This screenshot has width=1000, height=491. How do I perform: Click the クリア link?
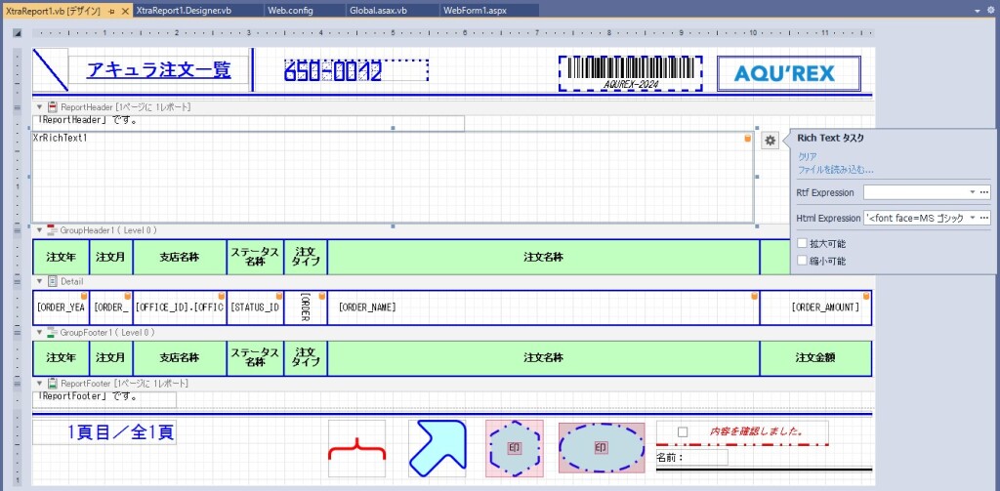pyautogui.click(x=808, y=156)
